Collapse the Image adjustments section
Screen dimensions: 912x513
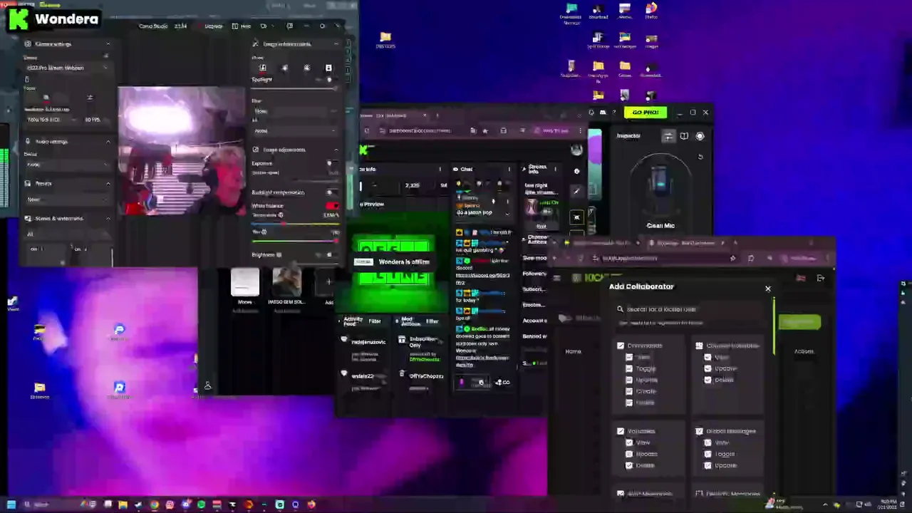(x=336, y=150)
